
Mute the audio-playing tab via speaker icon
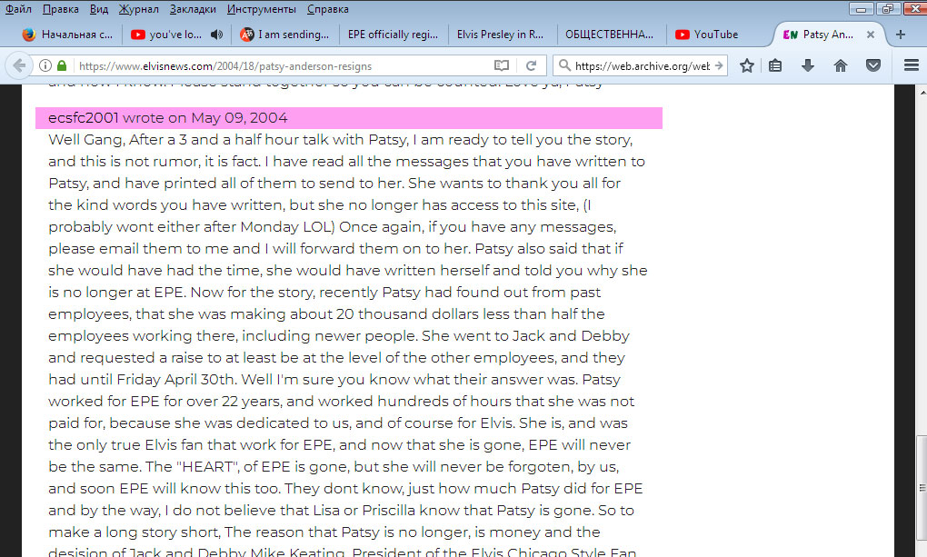click(x=217, y=35)
